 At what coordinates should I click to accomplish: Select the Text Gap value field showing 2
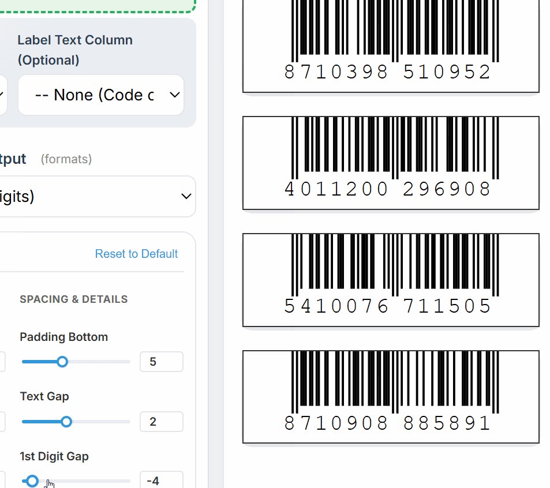[x=161, y=422]
